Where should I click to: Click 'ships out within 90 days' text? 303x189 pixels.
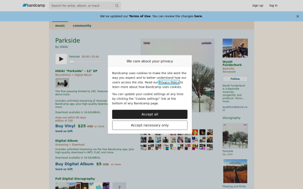tap(71, 117)
